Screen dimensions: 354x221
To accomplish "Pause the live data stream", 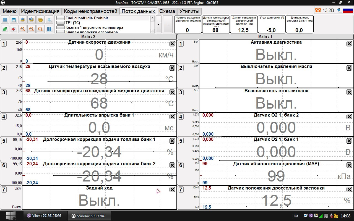I will click(x=5, y=20).
